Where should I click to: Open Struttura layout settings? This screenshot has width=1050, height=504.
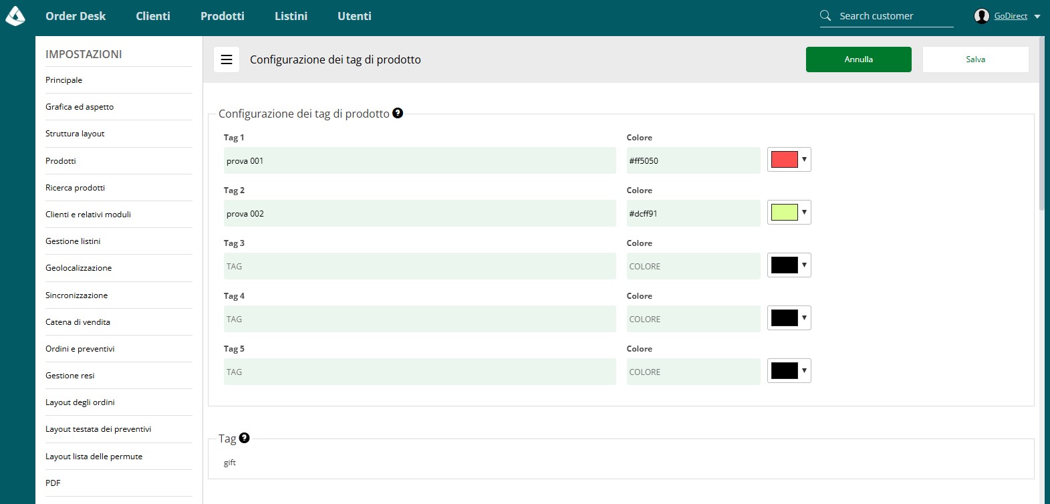119,134
